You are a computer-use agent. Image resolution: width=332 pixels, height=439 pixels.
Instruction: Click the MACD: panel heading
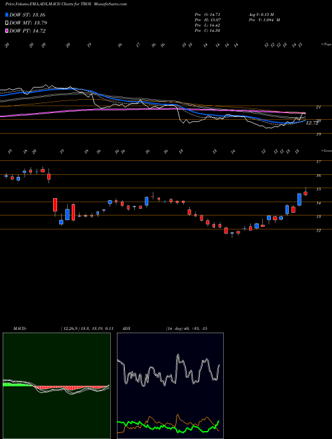tap(19, 329)
